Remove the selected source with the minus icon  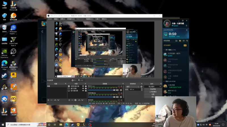[72, 100]
